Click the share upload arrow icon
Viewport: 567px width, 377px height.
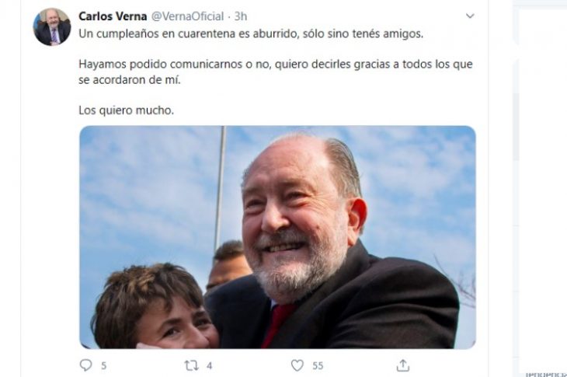click(403, 365)
